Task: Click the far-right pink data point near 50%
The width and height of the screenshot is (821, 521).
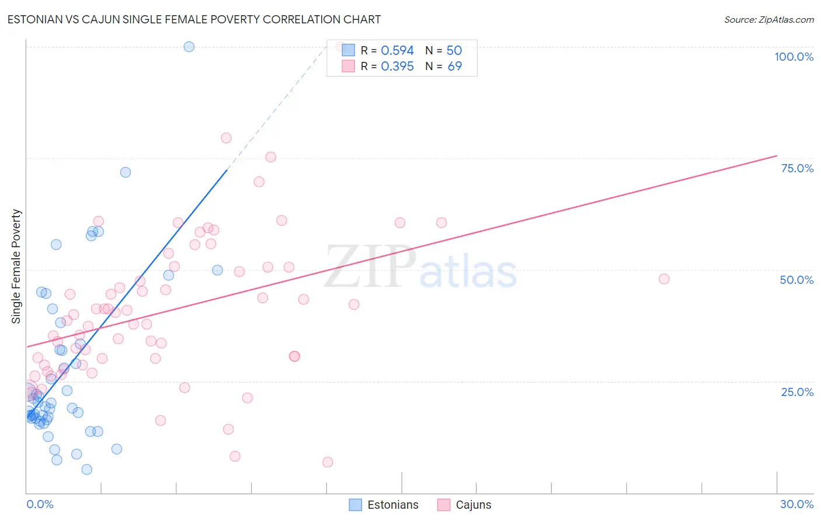Action: tap(664, 279)
